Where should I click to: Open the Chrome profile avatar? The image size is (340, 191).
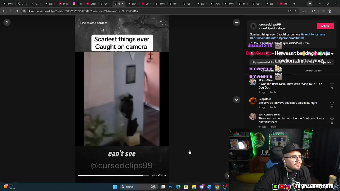pyautogui.click(x=330, y=11)
